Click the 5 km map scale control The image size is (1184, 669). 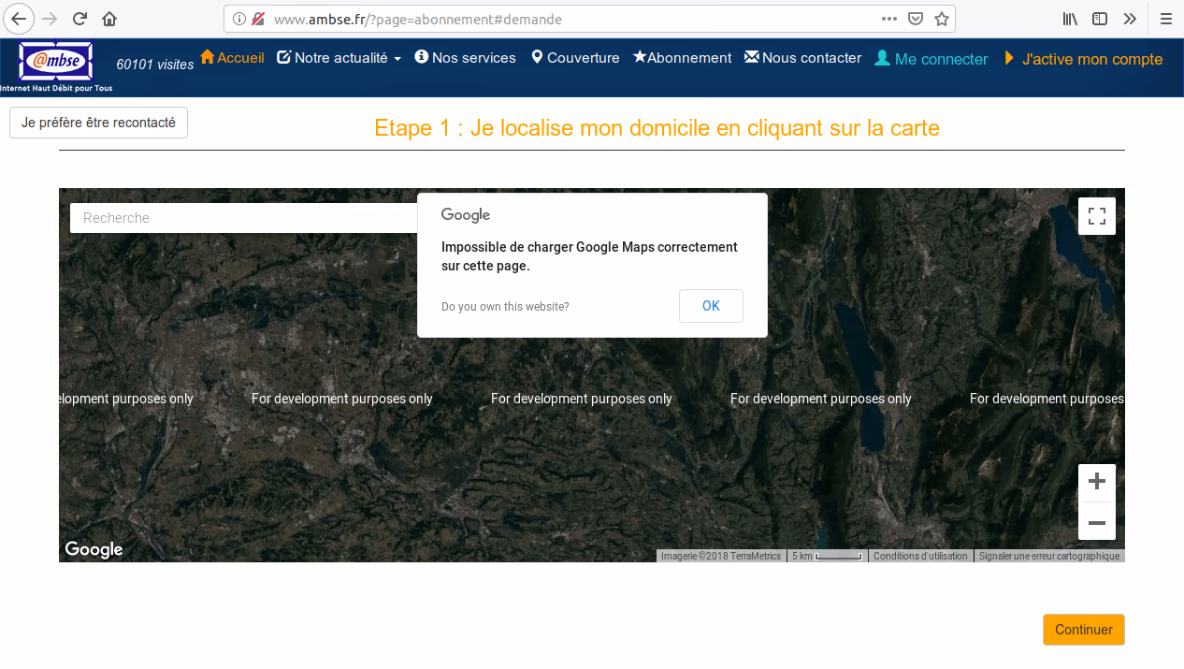click(827, 556)
